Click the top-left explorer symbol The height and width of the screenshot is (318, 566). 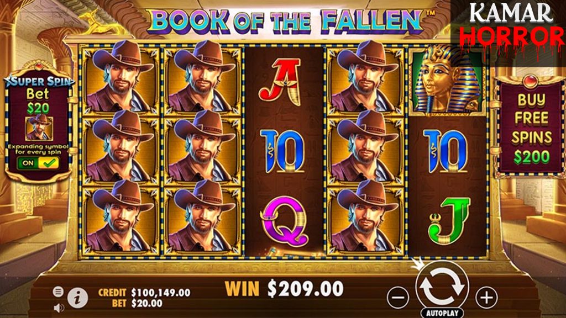[120, 81]
